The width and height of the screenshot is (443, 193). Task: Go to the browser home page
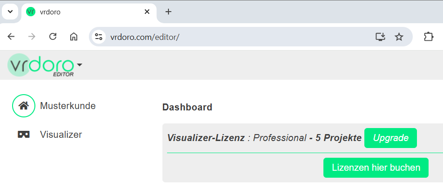pos(74,37)
